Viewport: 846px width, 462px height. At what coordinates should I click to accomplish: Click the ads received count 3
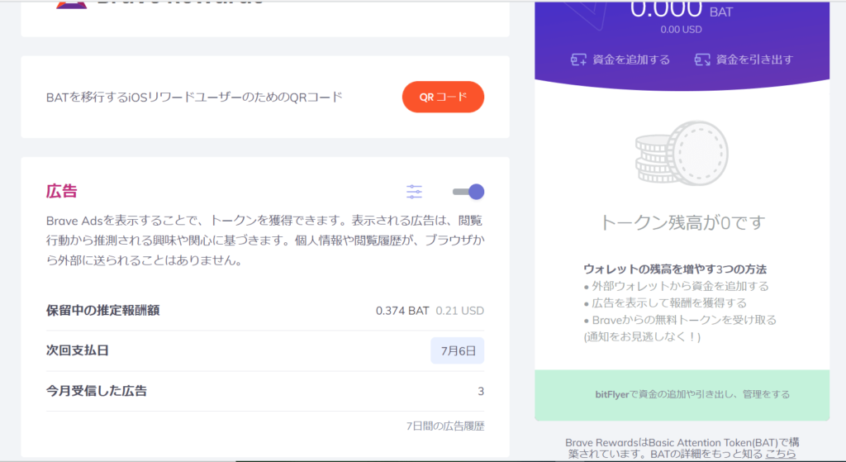pyautogui.click(x=481, y=391)
